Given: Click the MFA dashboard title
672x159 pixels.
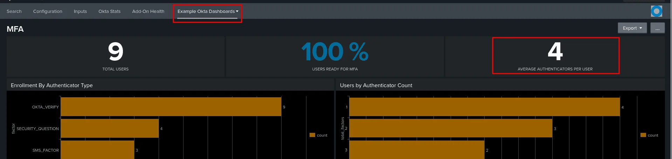Looking at the screenshot, I should point(15,29).
